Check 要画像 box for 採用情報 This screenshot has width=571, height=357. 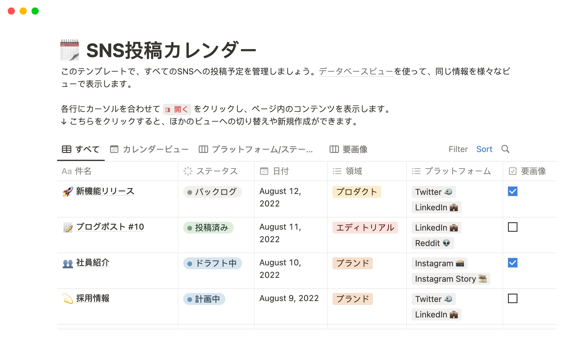tap(512, 298)
